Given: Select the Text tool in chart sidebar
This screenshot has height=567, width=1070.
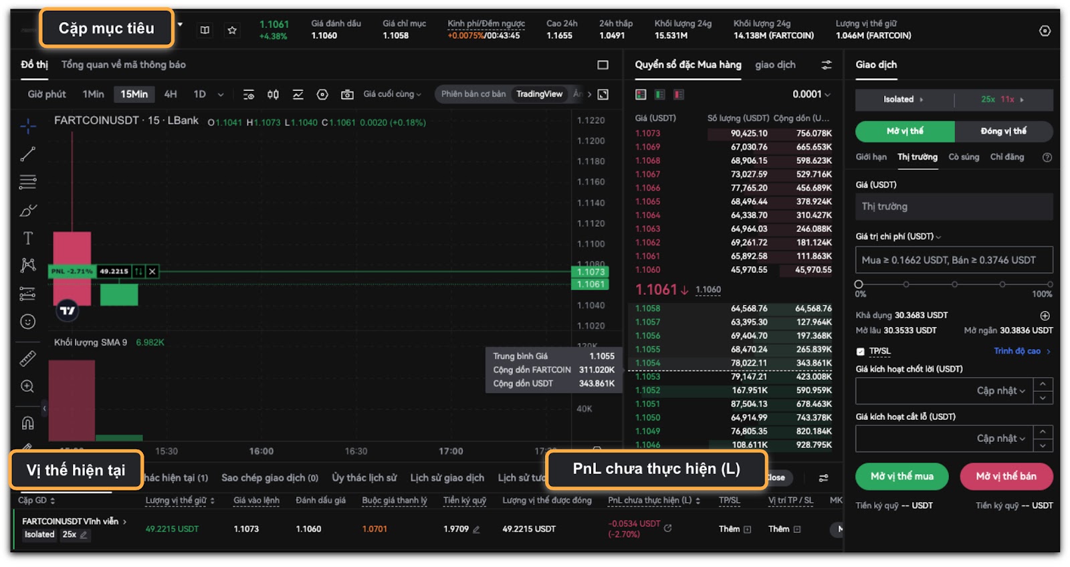Looking at the screenshot, I should click(27, 238).
